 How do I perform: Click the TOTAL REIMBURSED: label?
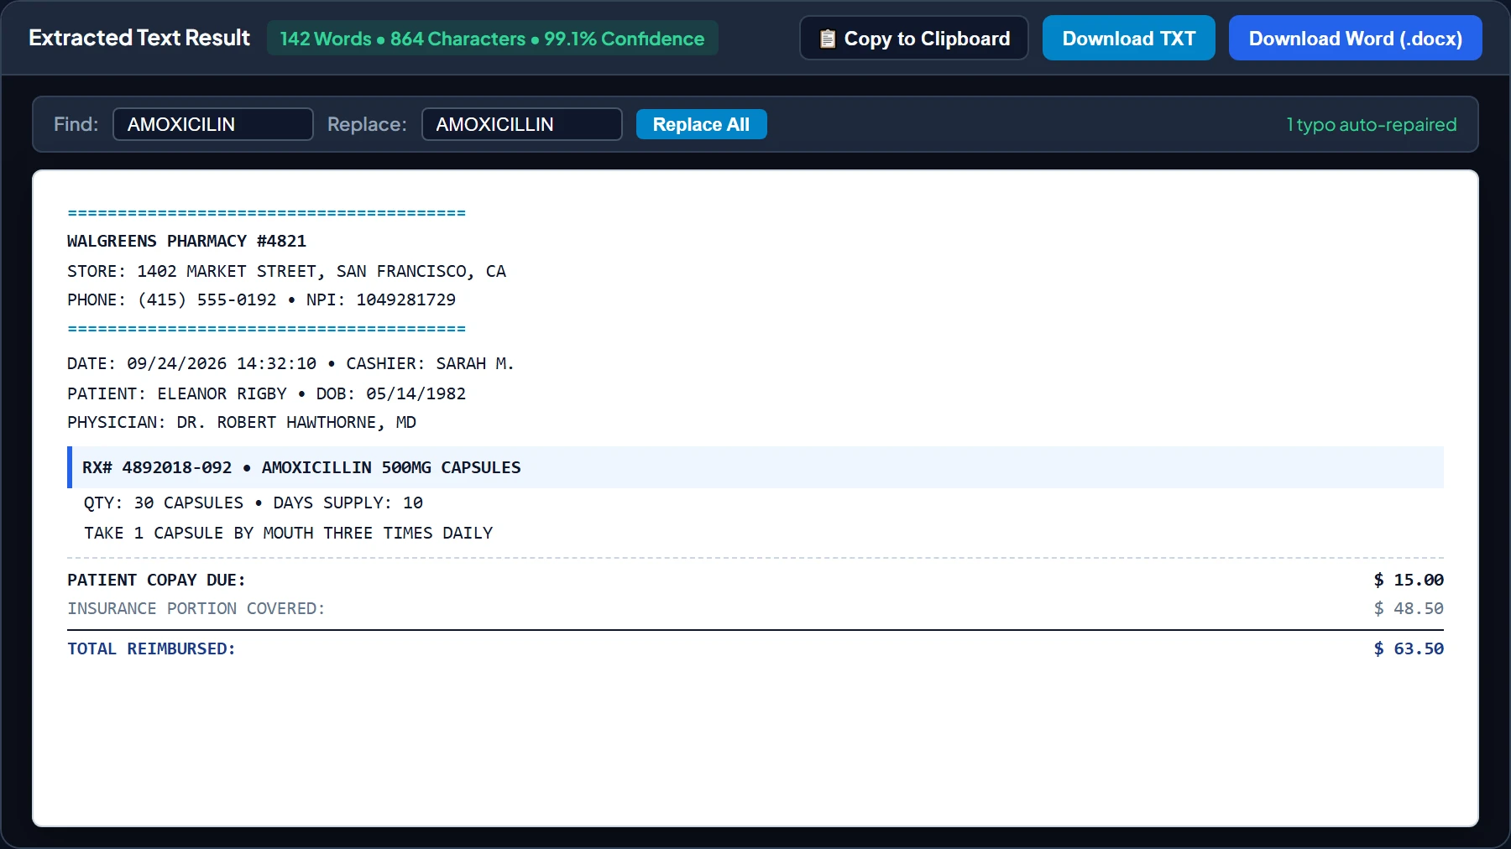tap(151, 648)
